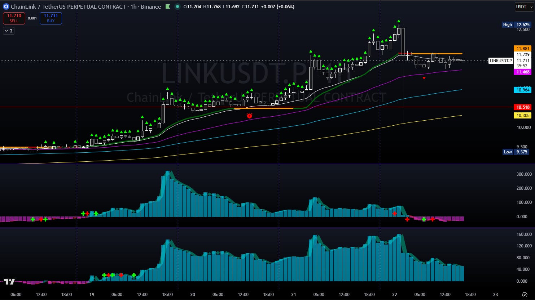535x300 pixels.
Task: Click the O11.704 open price value
Action: tap(193, 6)
